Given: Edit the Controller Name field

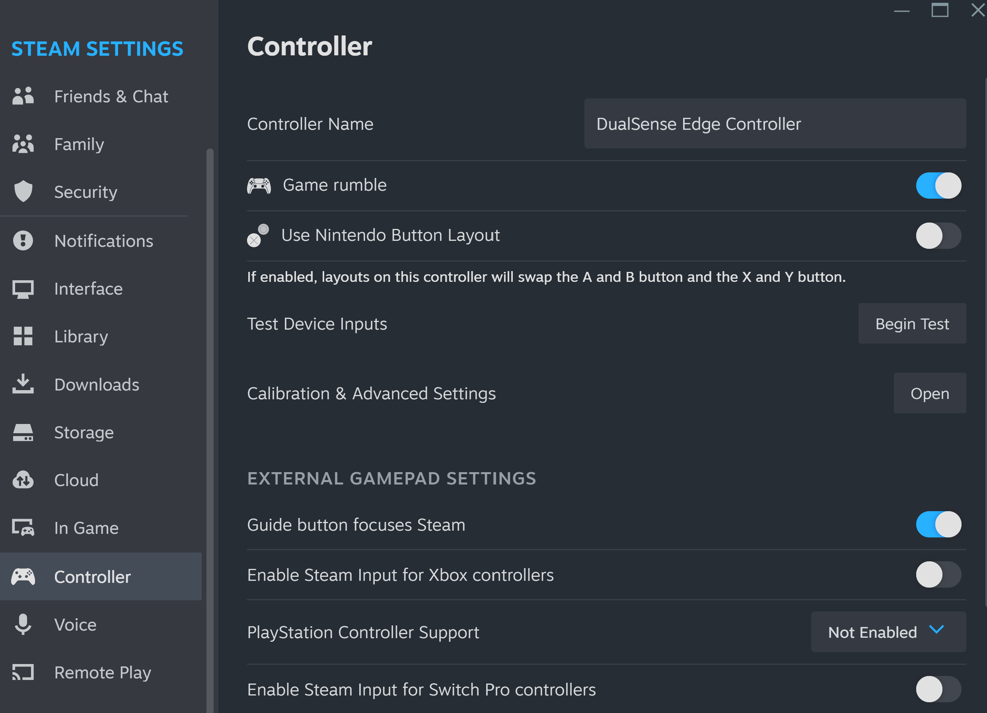Looking at the screenshot, I should coord(774,124).
